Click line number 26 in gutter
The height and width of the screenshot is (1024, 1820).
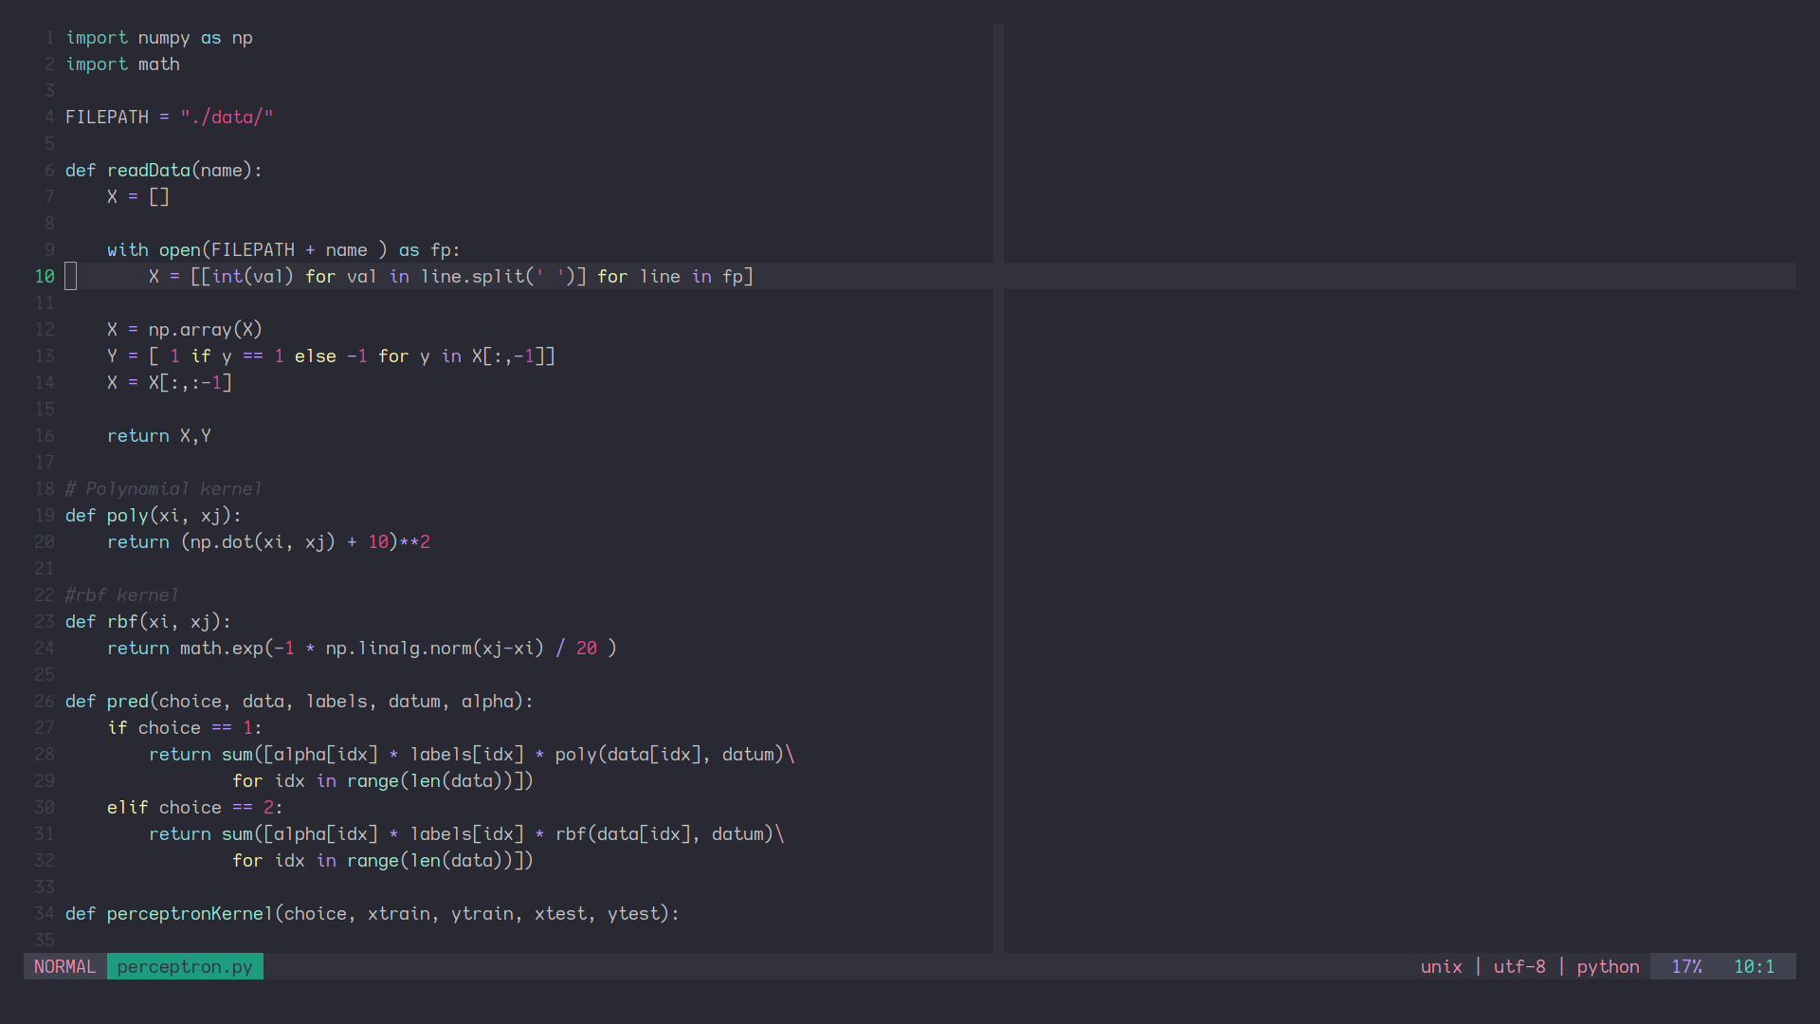[x=45, y=701]
